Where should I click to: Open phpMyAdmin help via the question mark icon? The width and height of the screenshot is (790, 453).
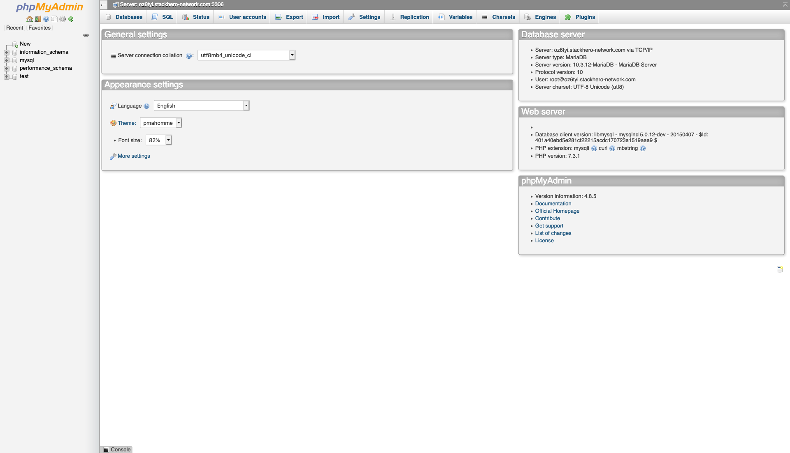pyautogui.click(x=46, y=19)
